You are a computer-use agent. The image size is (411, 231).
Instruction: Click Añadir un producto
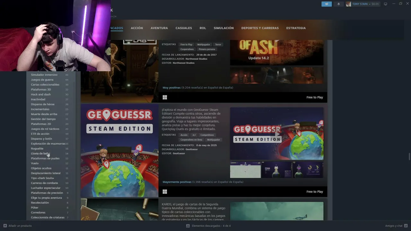point(20,226)
